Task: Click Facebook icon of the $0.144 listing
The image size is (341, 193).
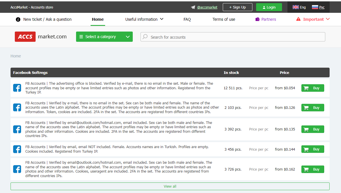Action: click(x=17, y=149)
